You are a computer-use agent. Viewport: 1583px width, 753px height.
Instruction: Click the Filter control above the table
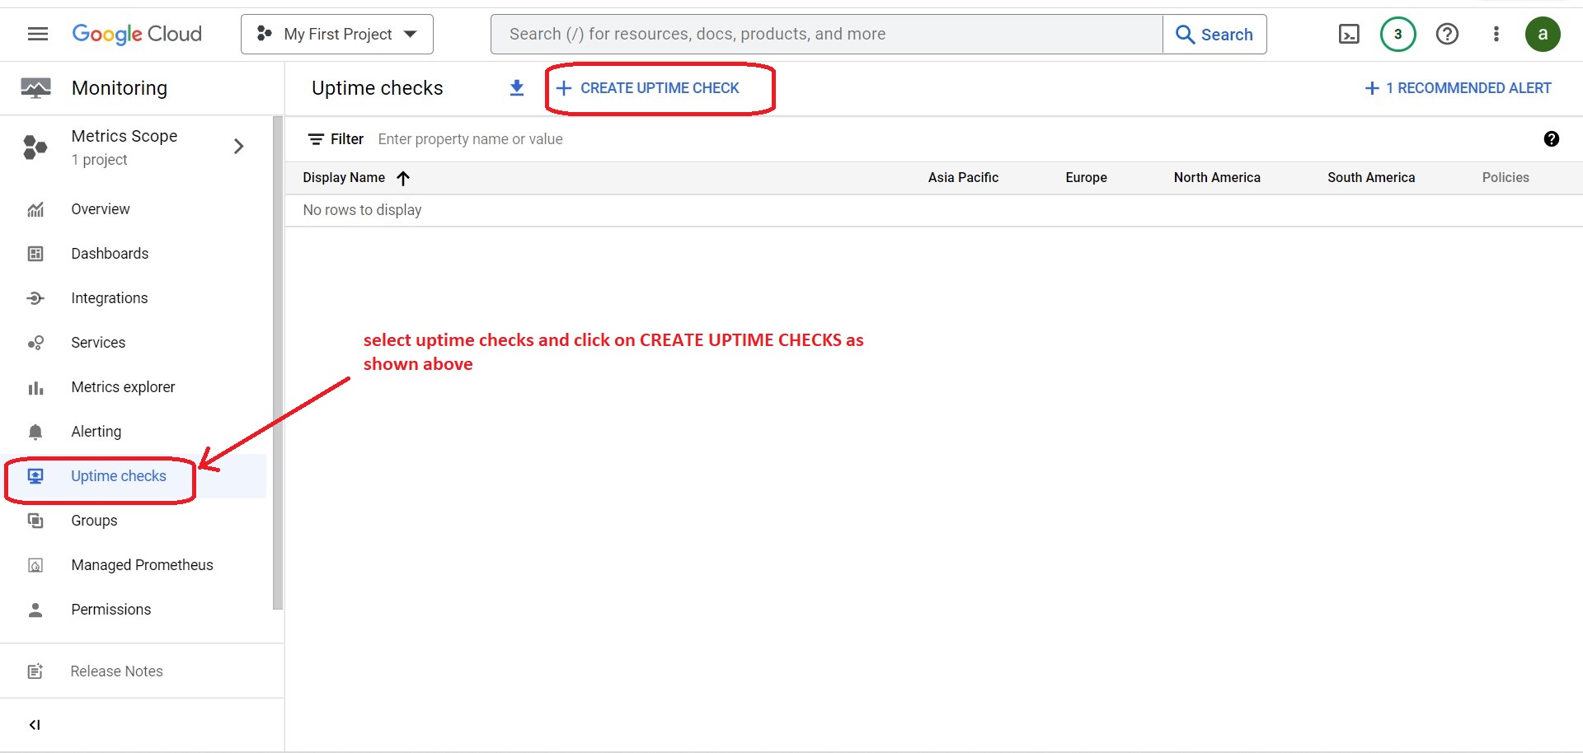pos(335,138)
